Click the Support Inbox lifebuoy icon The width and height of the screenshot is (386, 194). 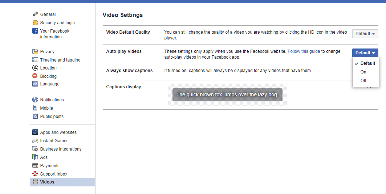[x=35, y=174]
